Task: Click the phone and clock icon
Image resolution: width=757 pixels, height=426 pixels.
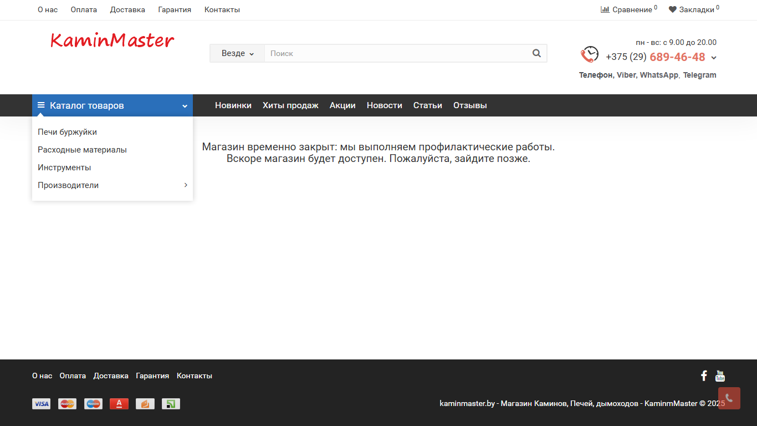Action: tap(590, 54)
